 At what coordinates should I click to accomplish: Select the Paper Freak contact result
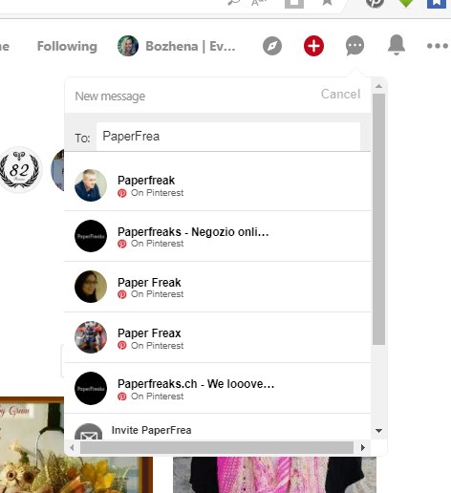(x=218, y=287)
